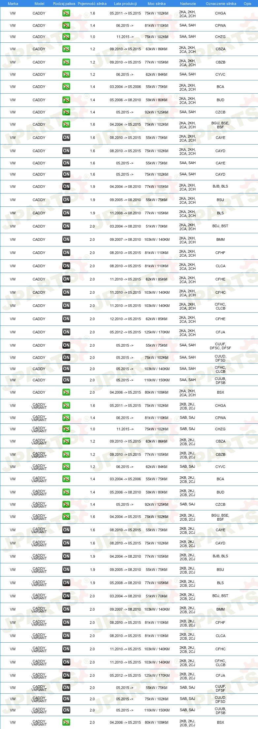Select ON icon in CADDY CUUF, DFSC, DFSF row
This screenshot has height=729, width=258.
pos(66,345)
